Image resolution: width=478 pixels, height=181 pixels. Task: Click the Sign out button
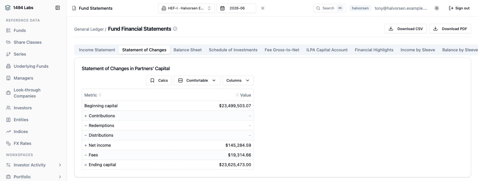click(x=459, y=8)
